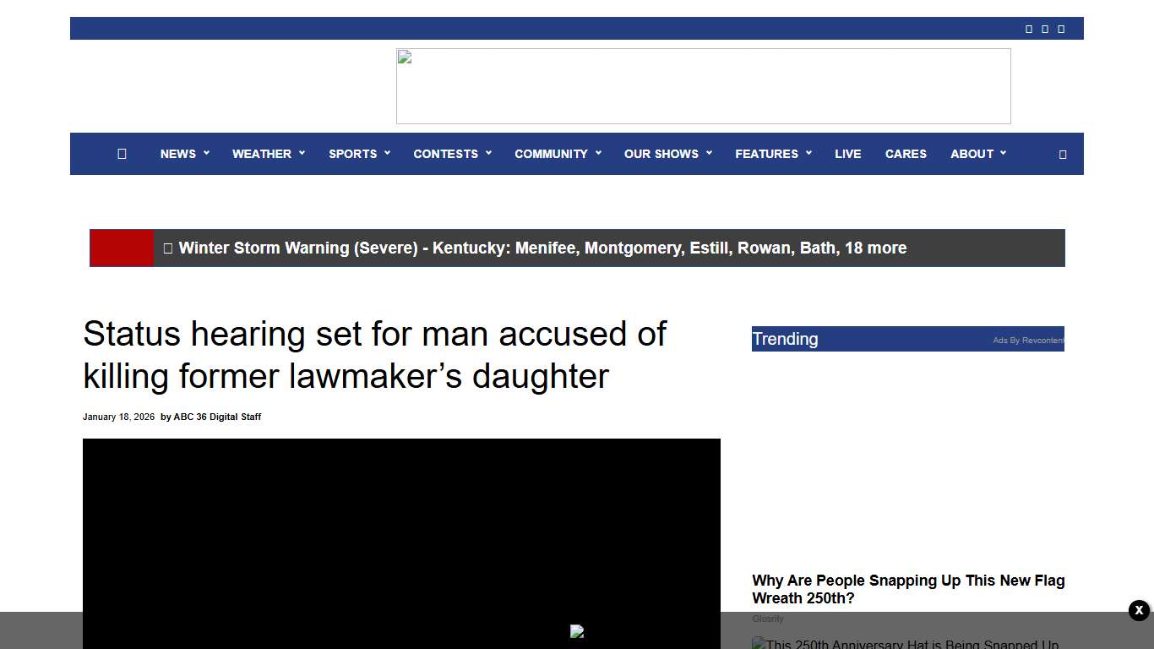
Task: Click the Flag Wreath trending headline
Action: click(x=908, y=589)
